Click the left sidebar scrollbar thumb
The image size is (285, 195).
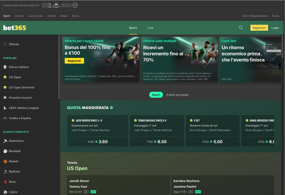click(x=59, y=67)
